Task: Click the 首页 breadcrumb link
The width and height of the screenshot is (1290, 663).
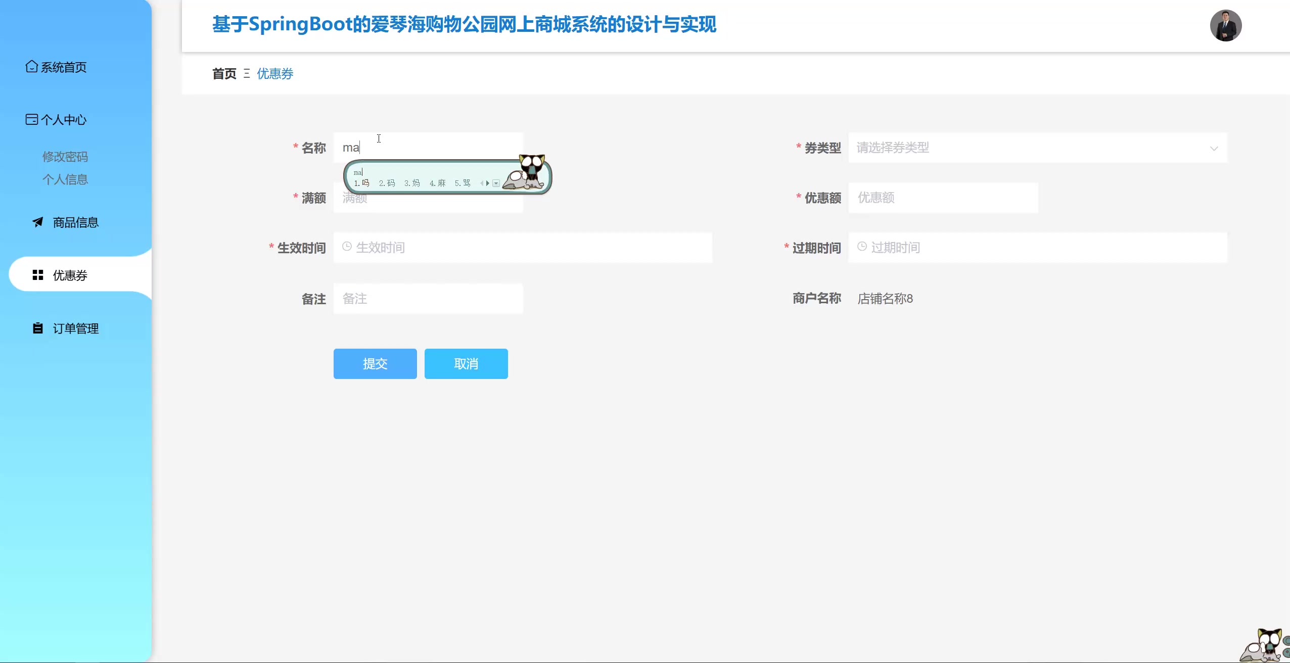Action: pyautogui.click(x=223, y=74)
